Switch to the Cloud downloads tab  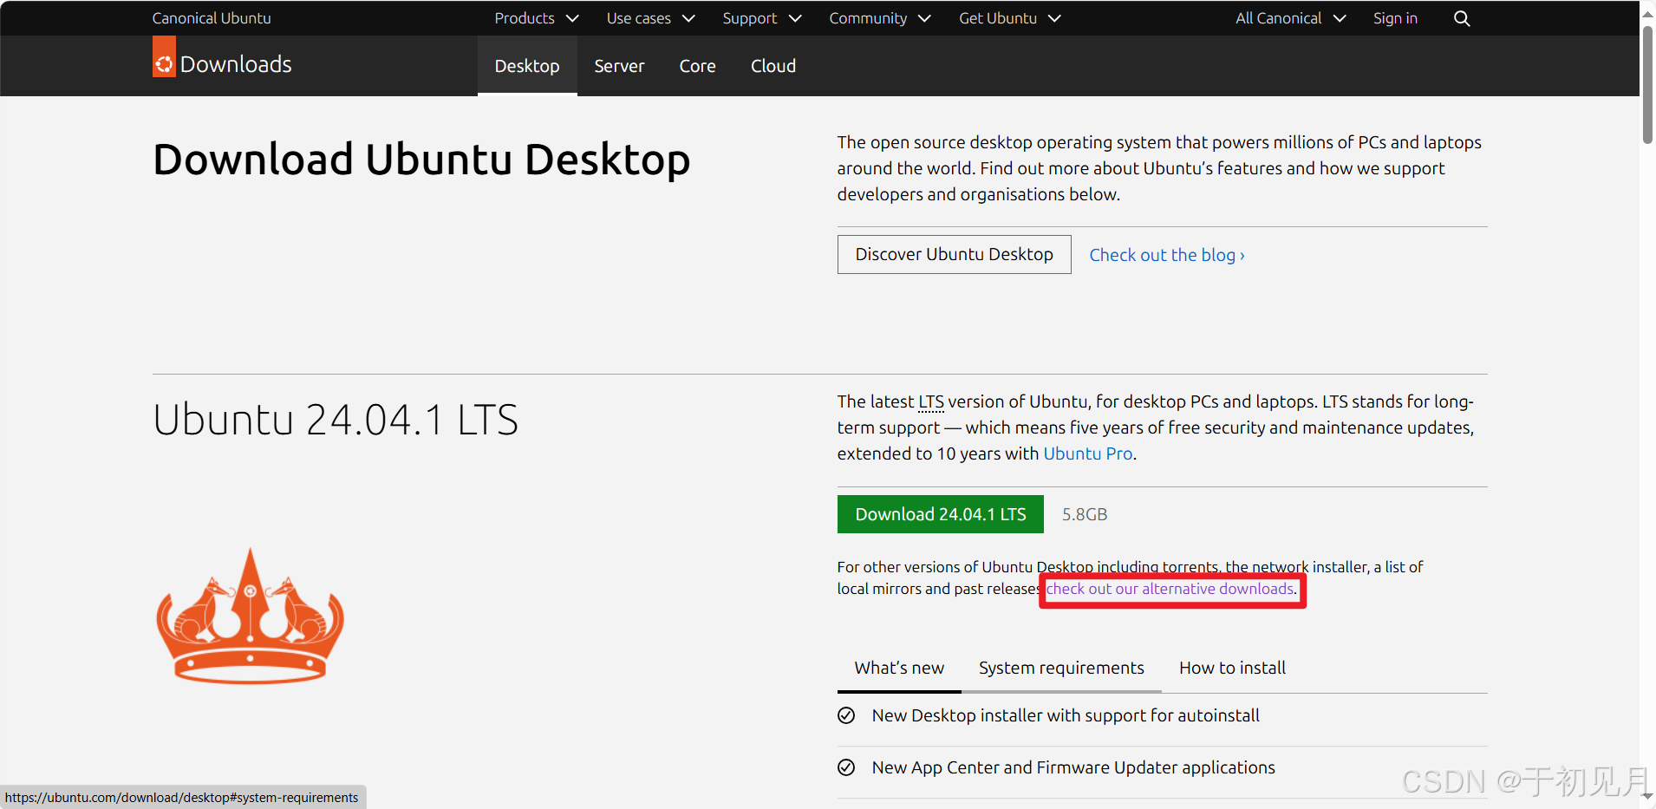tap(773, 66)
